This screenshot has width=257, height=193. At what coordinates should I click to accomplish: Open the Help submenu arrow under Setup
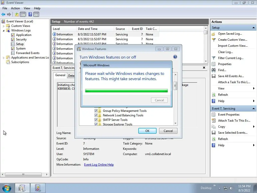(254, 101)
